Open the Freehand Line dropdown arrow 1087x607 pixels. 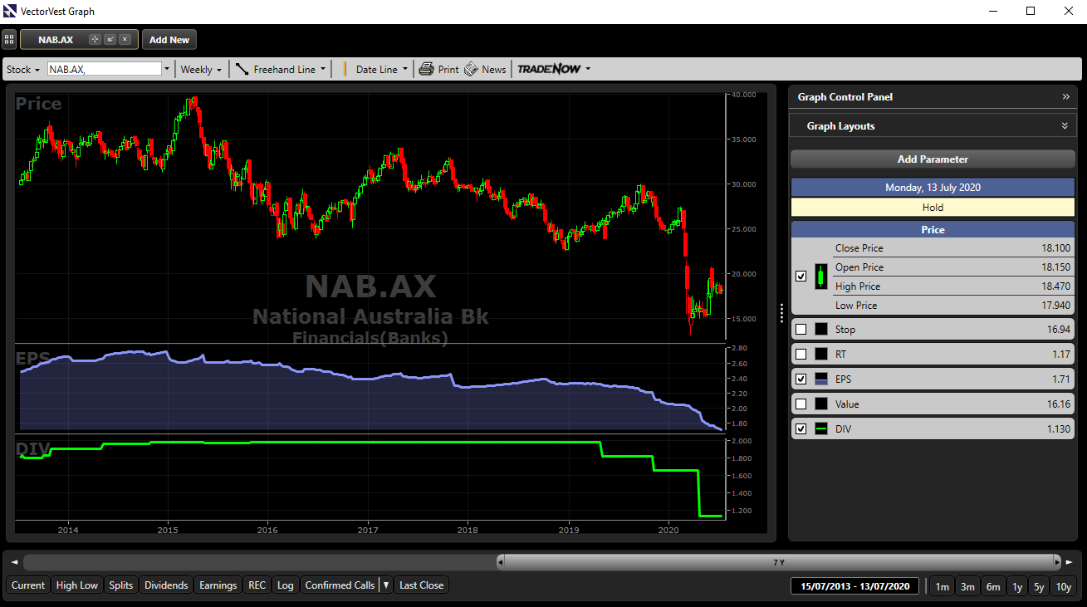(323, 70)
